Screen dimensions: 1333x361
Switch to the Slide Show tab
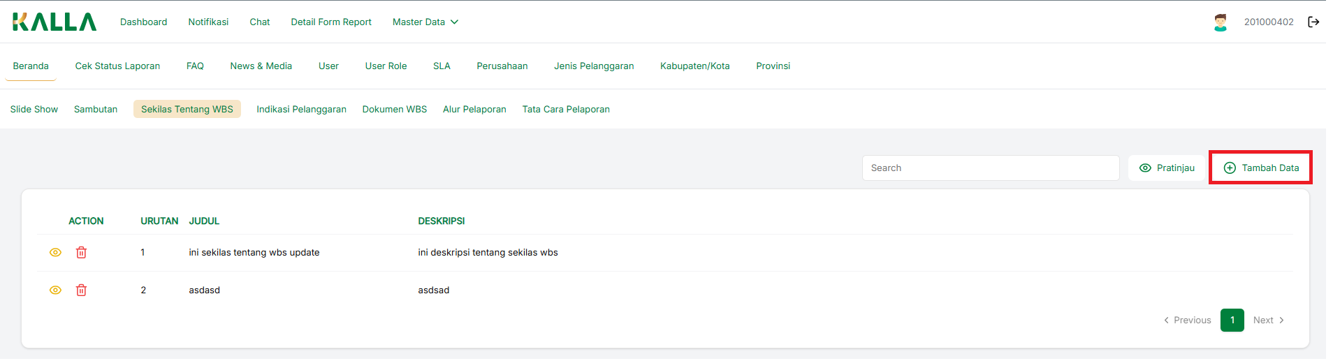[34, 109]
